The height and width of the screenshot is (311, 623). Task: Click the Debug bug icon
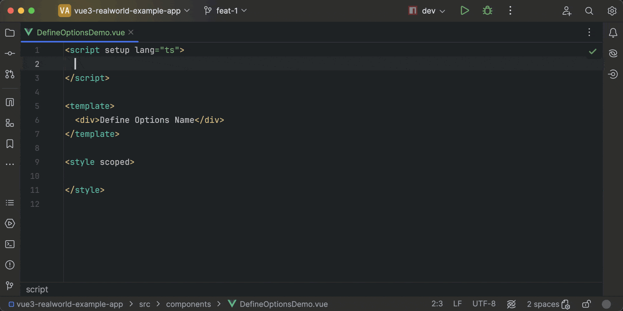click(487, 10)
